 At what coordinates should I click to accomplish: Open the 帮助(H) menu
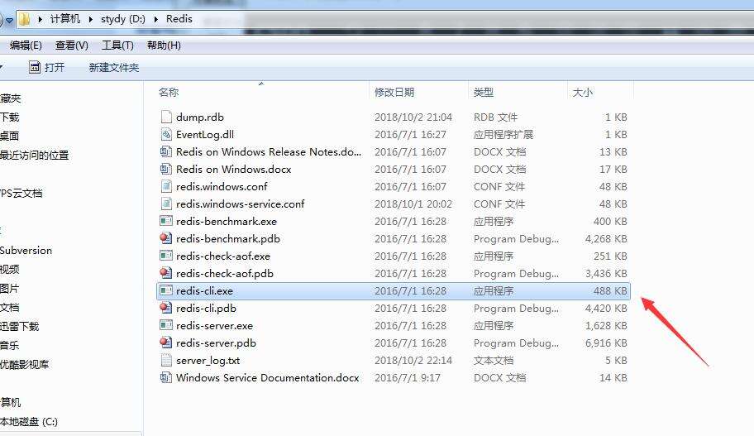tap(164, 46)
